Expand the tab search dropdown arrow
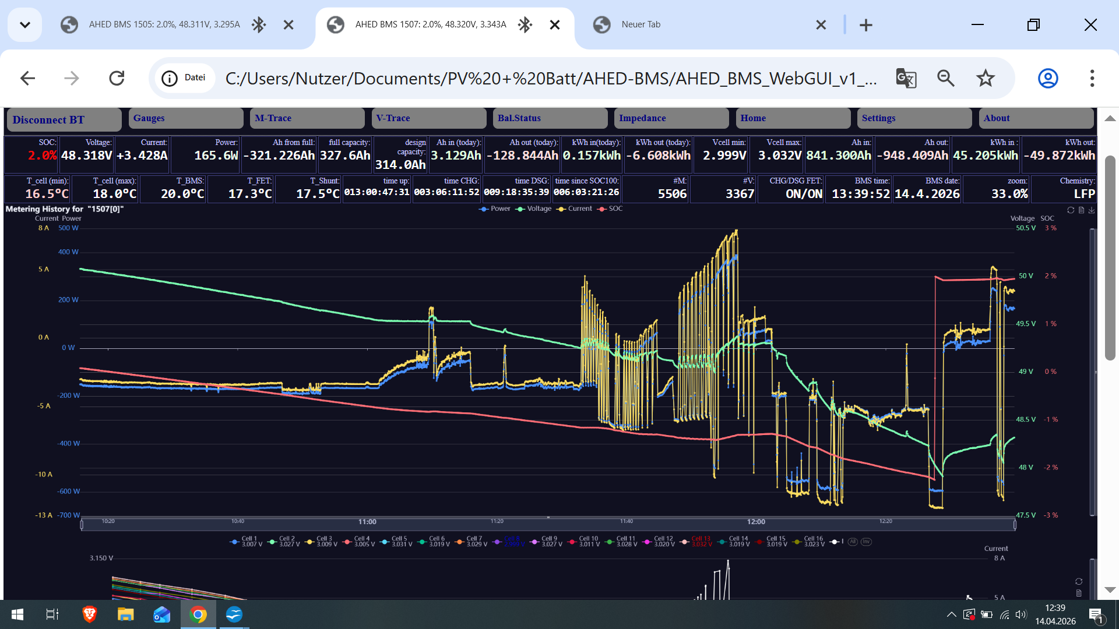 [24, 24]
